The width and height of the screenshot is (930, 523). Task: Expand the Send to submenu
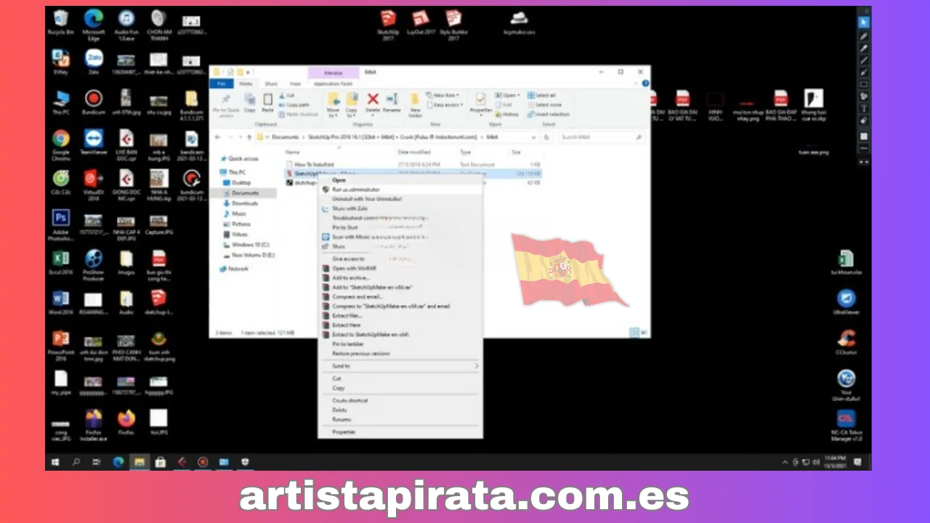400,366
